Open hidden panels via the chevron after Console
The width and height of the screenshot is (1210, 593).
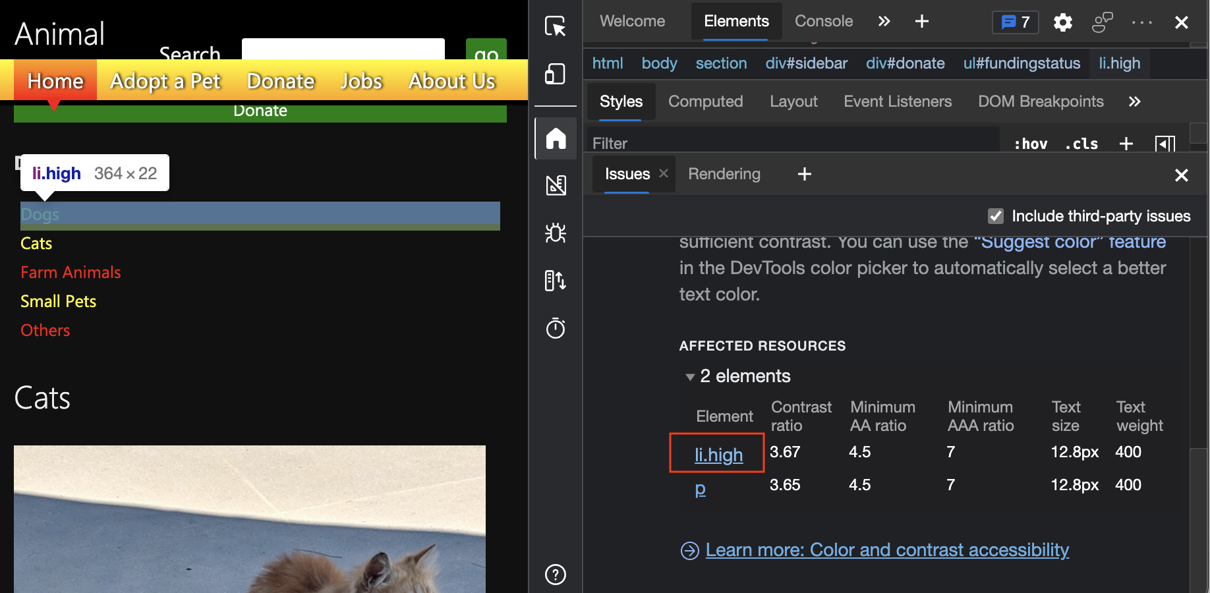pos(883,21)
